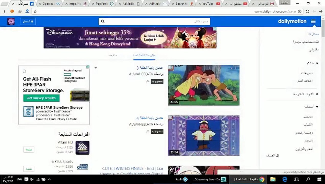The height and width of the screenshot is (184, 325).
Task: Expand the القنوات المقترحة sidebar section
Action: tap(317, 94)
